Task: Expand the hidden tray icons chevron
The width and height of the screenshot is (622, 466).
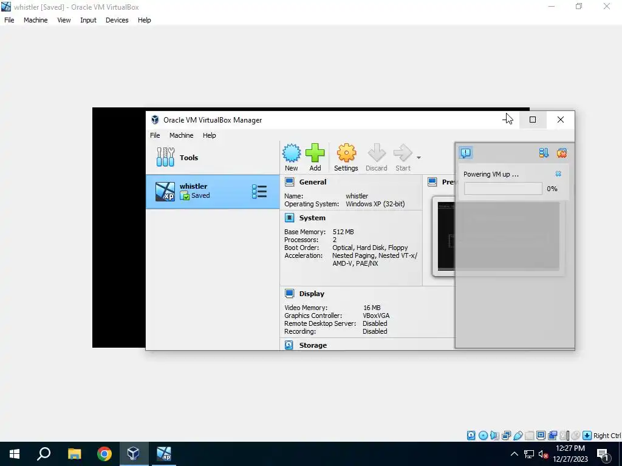Action: point(514,454)
